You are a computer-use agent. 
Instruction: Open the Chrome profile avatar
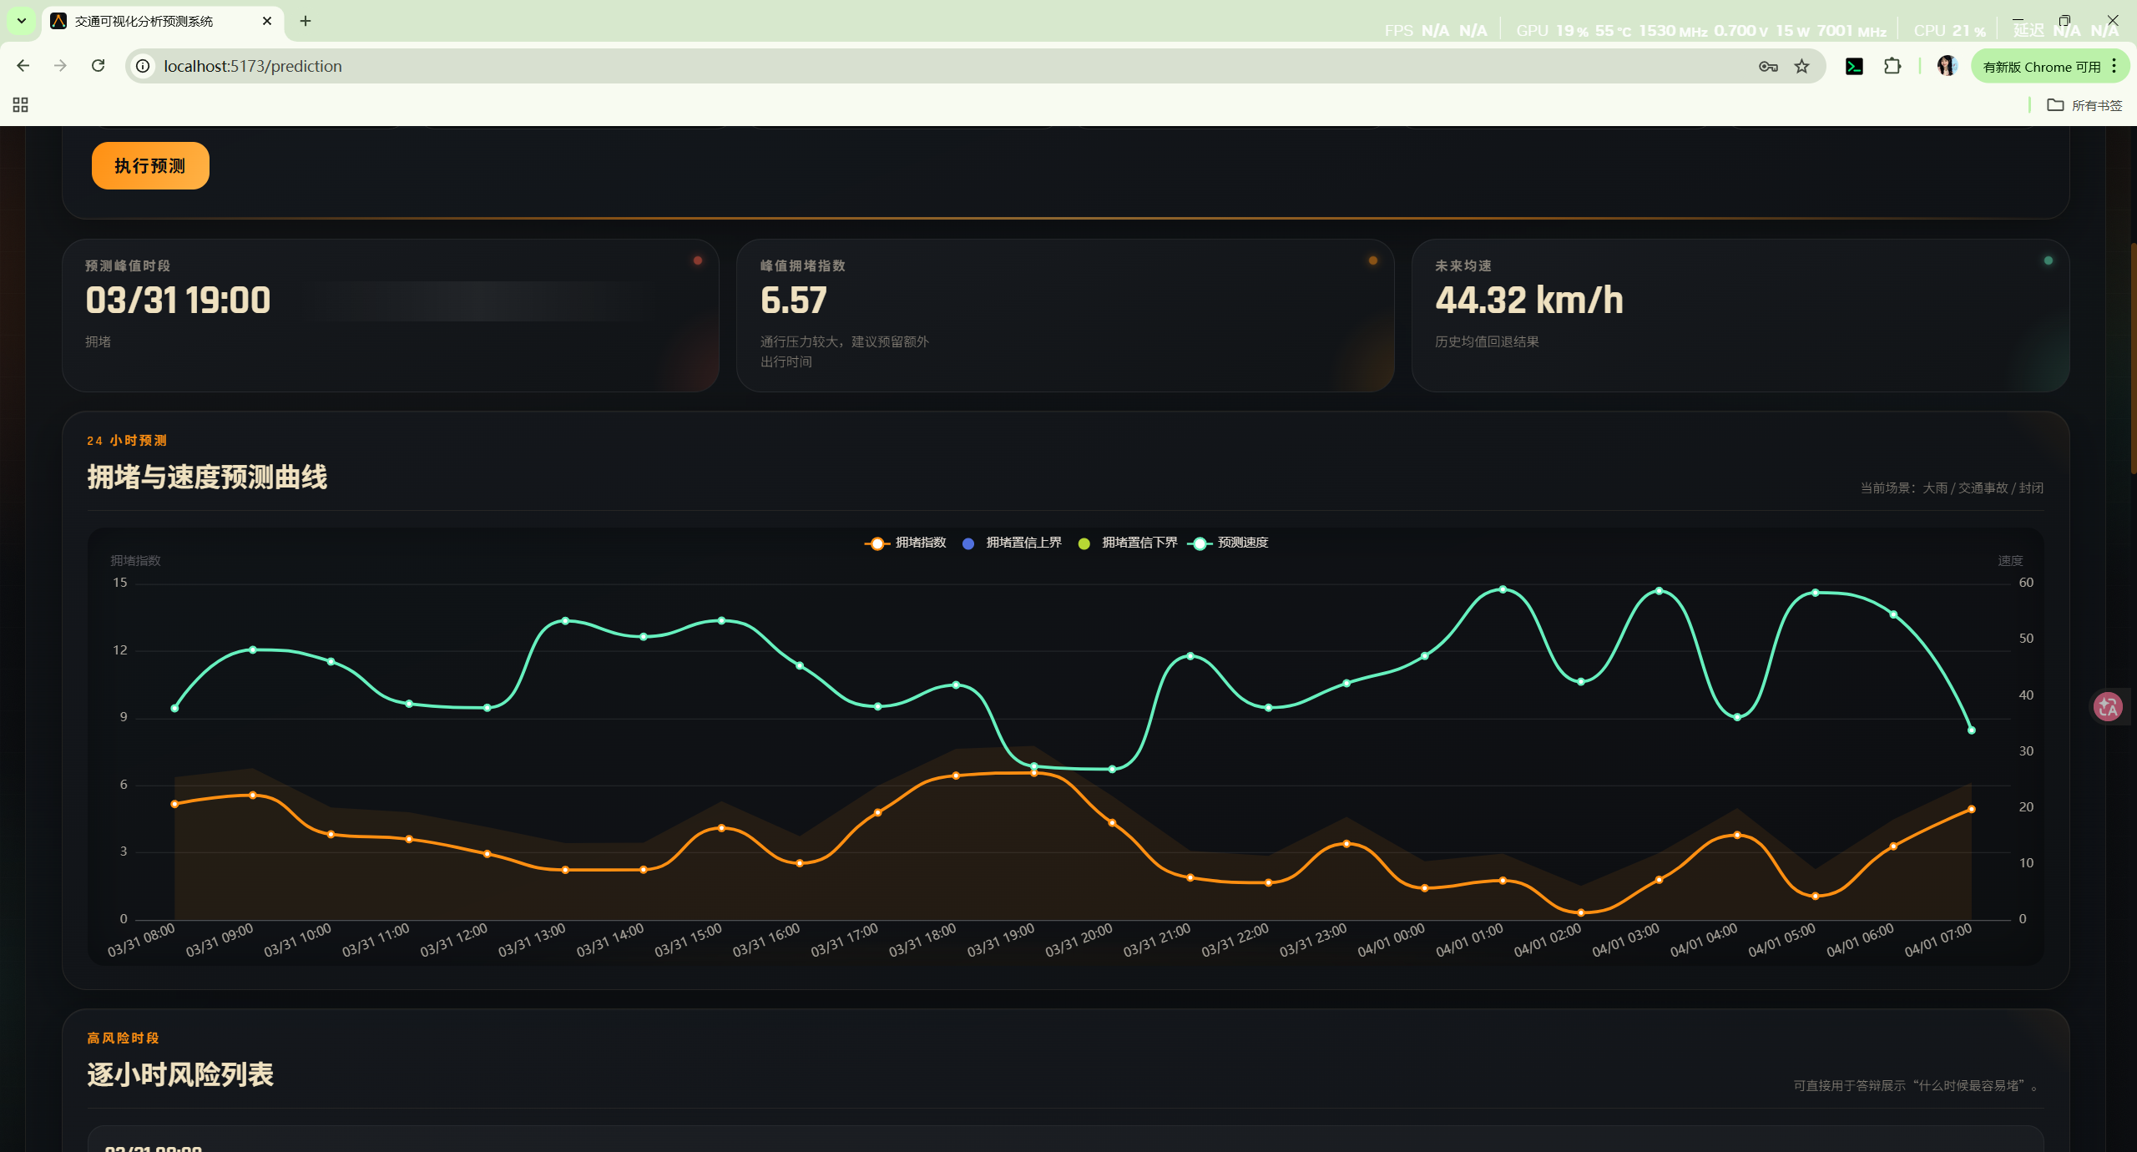(x=1947, y=66)
